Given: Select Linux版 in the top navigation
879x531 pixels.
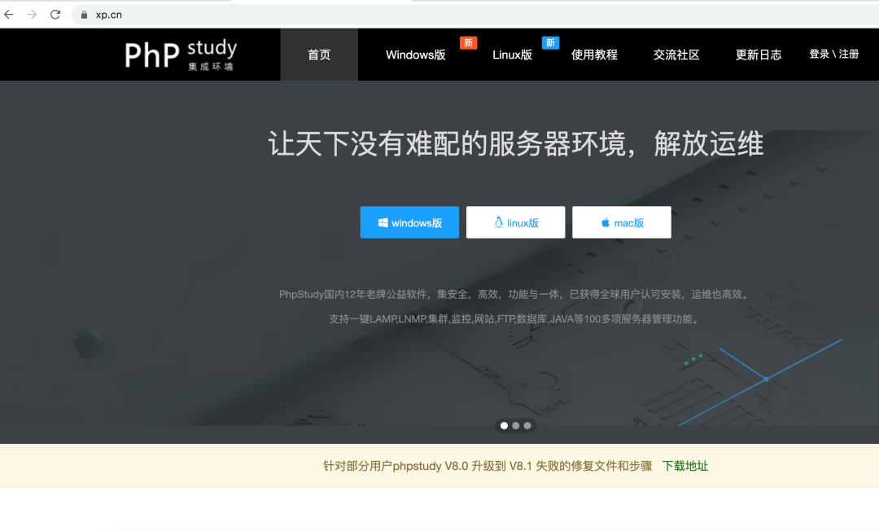Looking at the screenshot, I should tap(513, 55).
